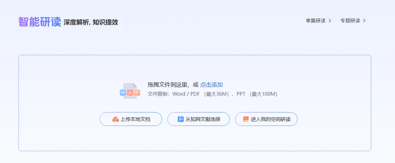Click the orange PPT badge in file icon
The image size is (395, 163).
pos(137,93)
